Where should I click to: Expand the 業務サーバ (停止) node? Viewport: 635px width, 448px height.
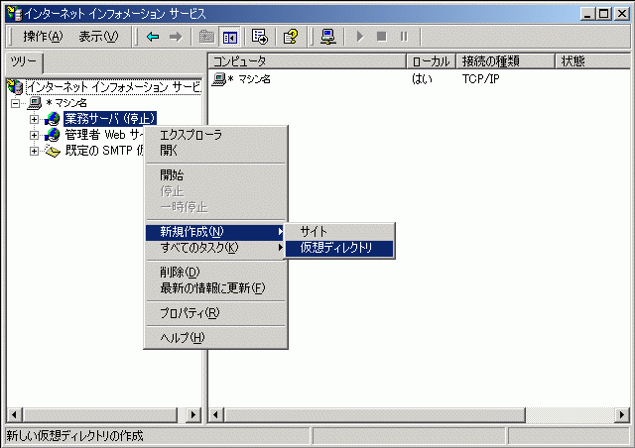click(34, 119)
